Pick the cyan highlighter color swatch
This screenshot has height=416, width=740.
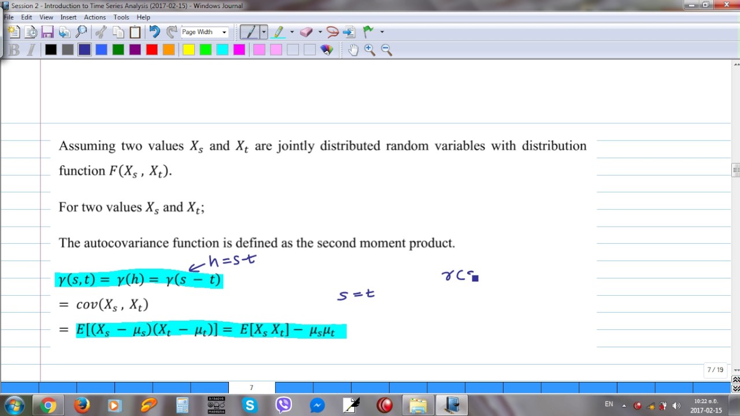point(222,50)
